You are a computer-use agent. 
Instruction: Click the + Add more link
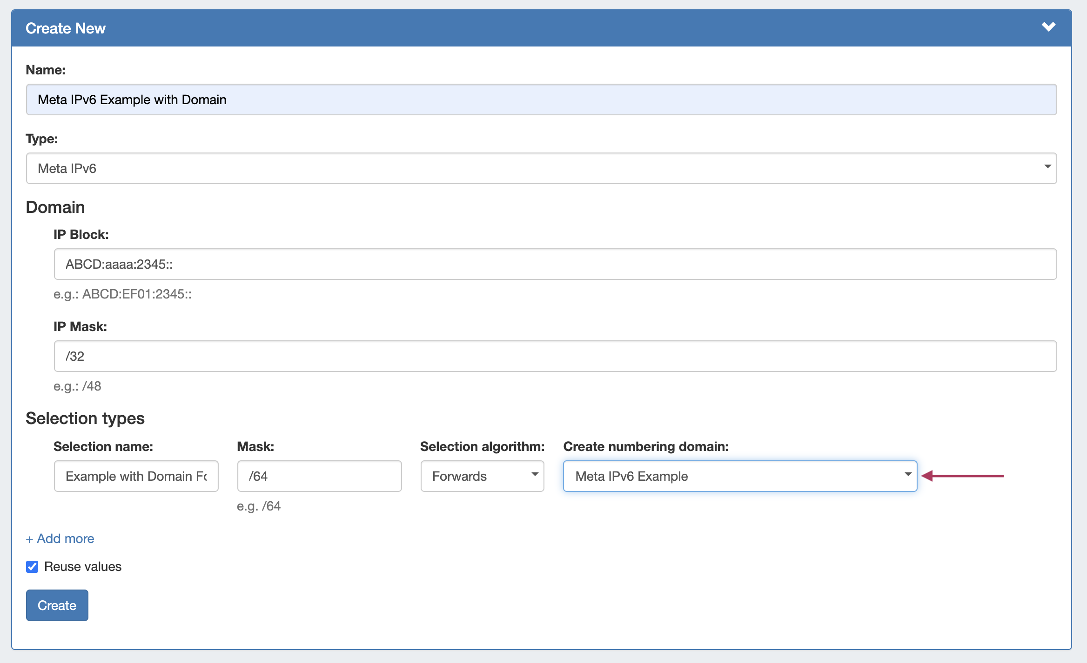(60, 538)
